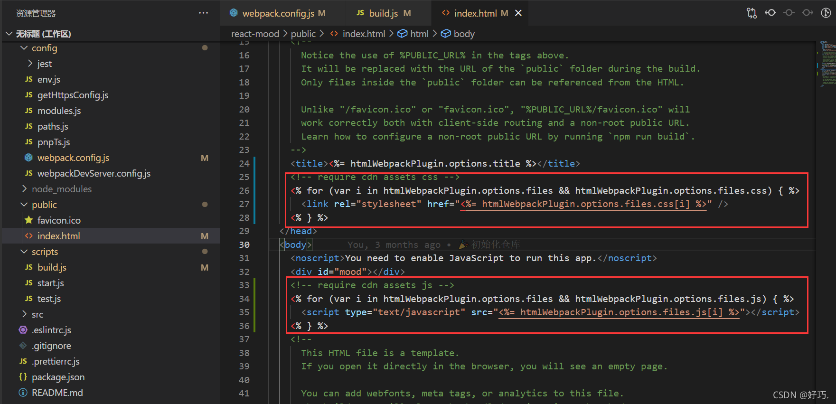The width and height of the screenshot is (836, 404).
Task: Click html element in the breadcrumb
Action: click(419, 34)
